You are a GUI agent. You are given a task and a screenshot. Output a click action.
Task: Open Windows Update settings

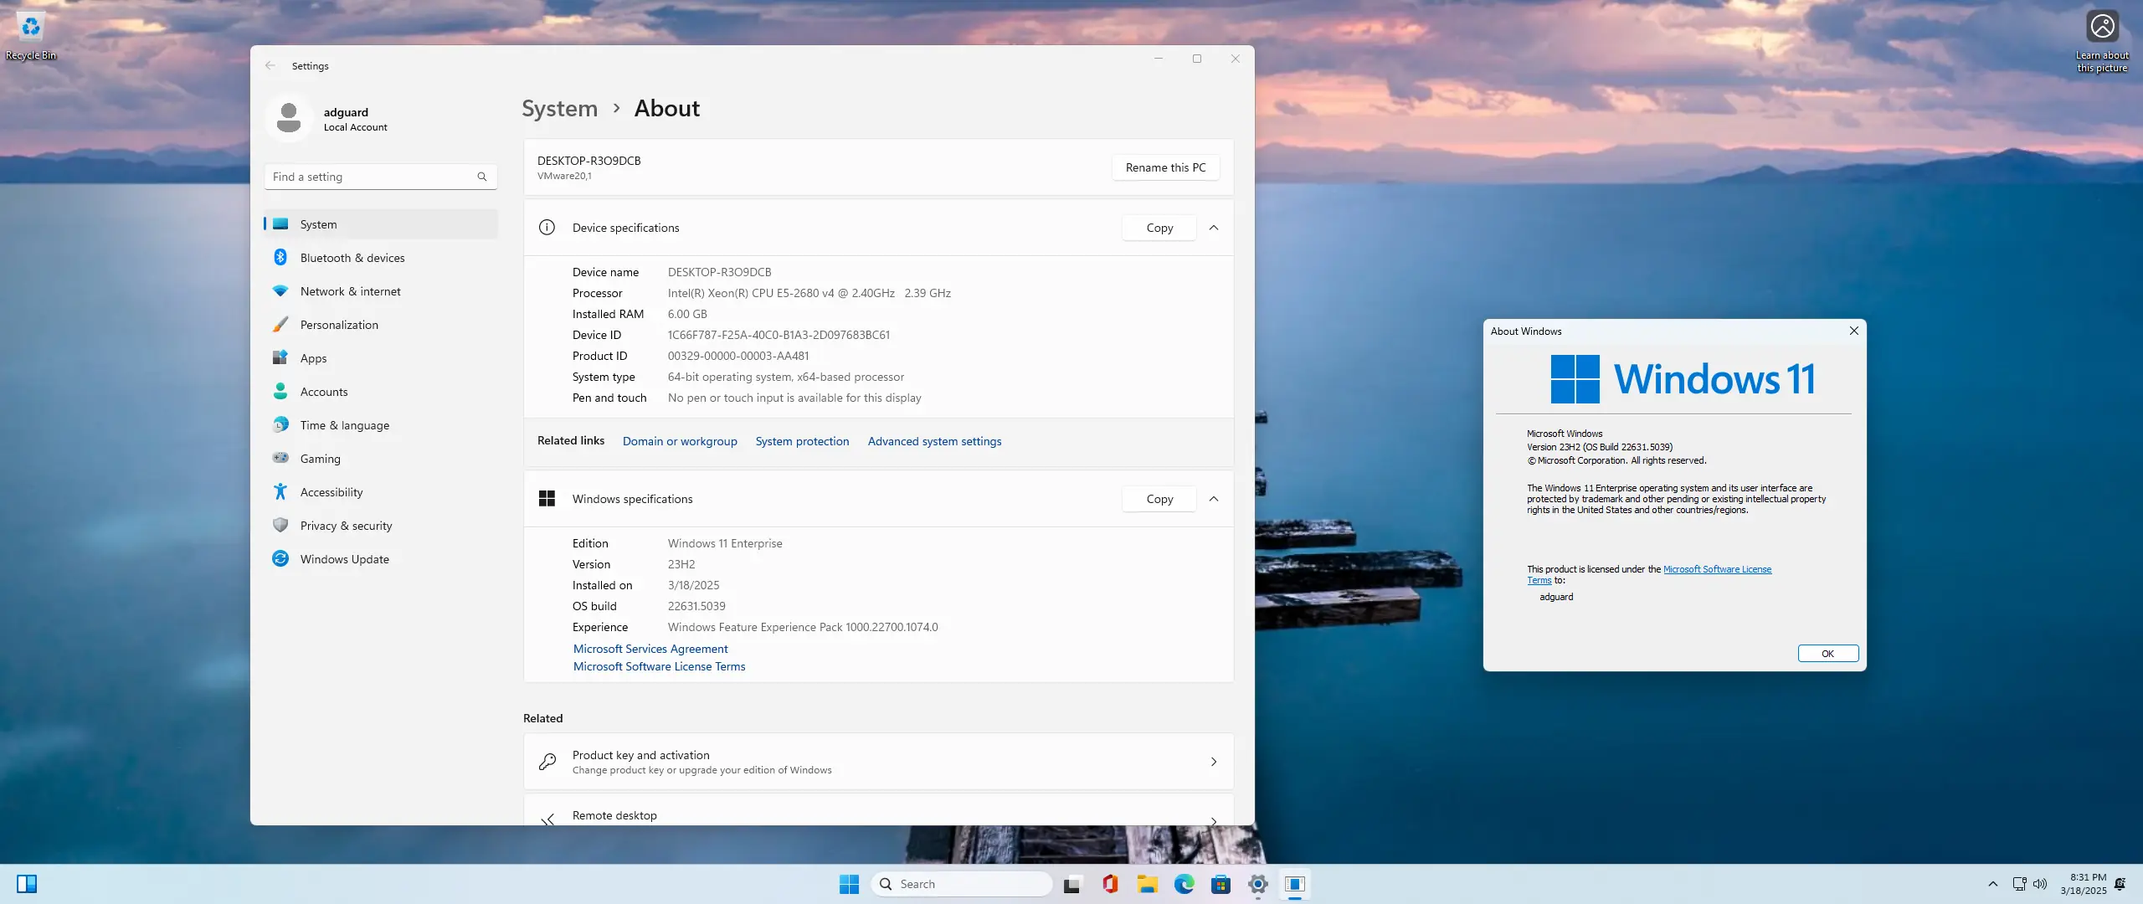coord(344,558)
